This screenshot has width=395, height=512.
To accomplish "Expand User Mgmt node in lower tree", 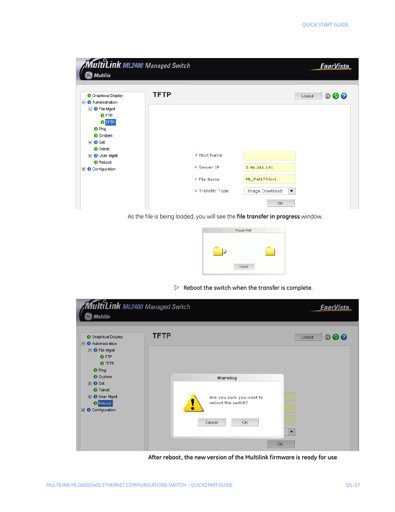I will (x=90, y=397).
